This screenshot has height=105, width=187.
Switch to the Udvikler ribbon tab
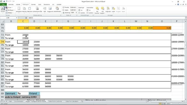click(59, 5)
